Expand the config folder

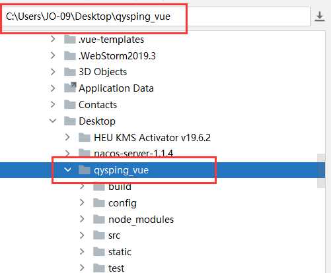[x=82, y=202]
